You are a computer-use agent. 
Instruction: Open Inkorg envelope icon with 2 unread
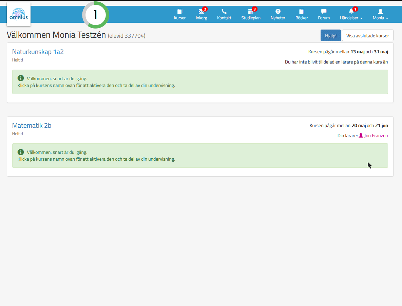tap(201, 12)
